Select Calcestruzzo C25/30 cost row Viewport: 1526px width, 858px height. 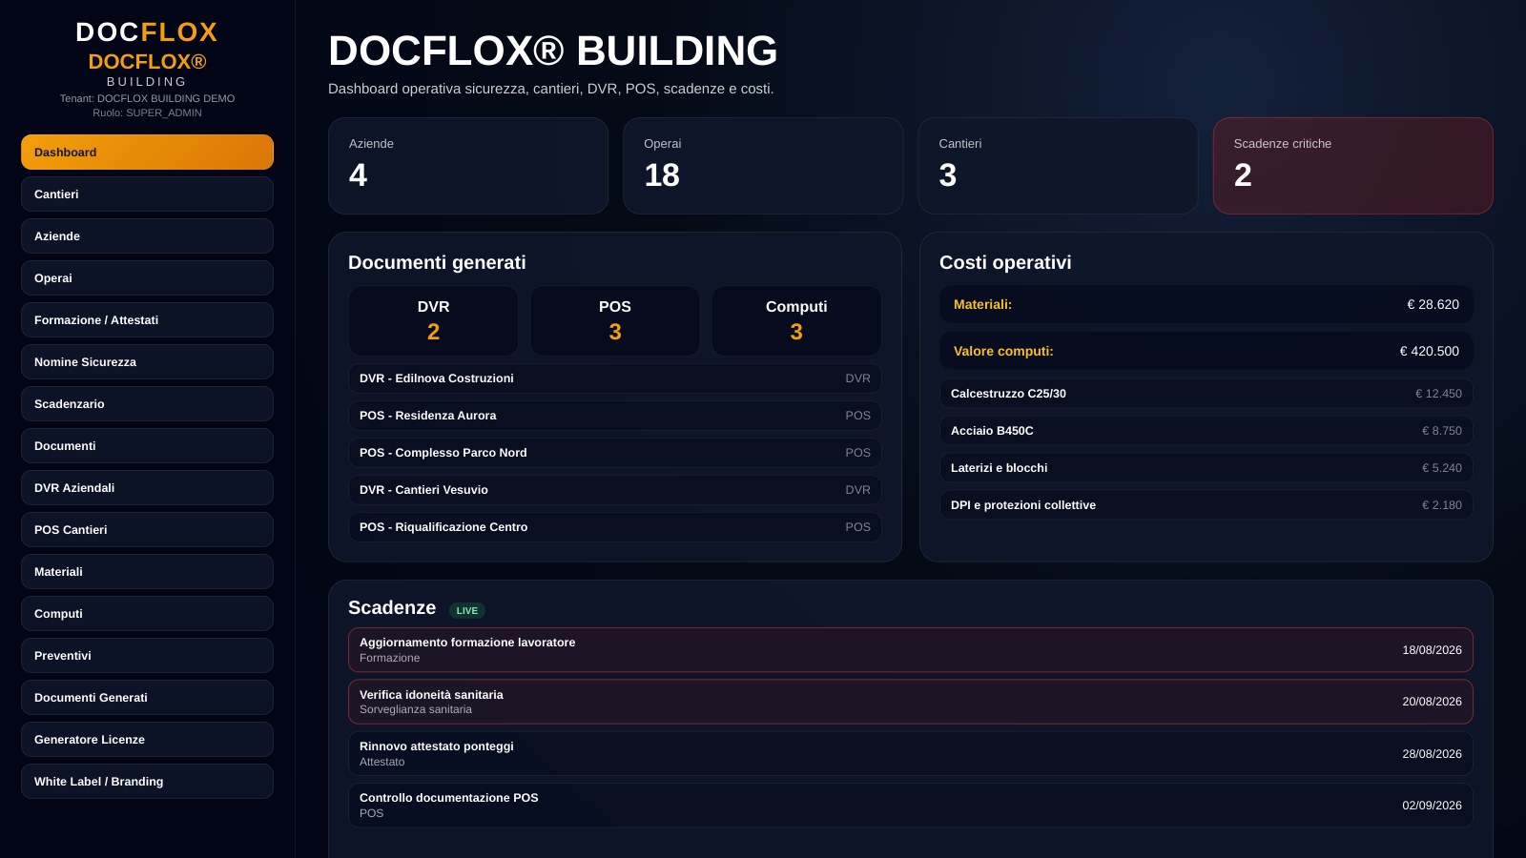(x=1206, y=394)
